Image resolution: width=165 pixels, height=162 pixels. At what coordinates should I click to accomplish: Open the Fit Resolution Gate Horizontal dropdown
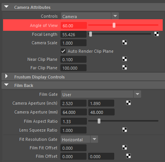point(79,139)
